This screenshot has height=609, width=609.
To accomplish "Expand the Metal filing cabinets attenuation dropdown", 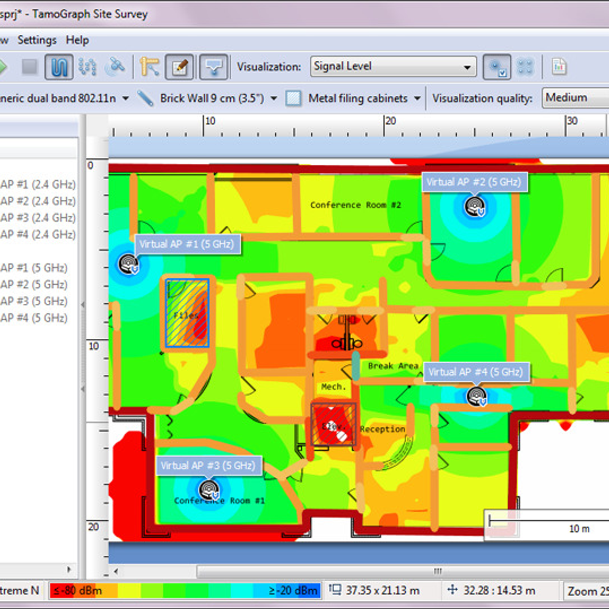I will click(418, 98).
